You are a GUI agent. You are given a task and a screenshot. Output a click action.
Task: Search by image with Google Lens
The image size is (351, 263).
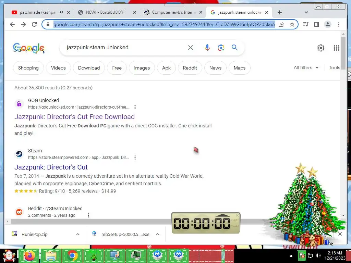[221, 48]
